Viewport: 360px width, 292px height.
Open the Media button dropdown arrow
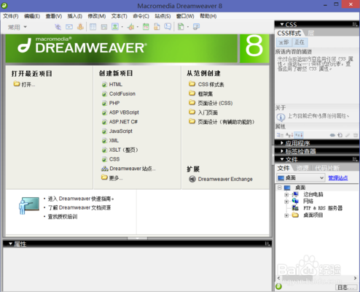pos(138,27)
